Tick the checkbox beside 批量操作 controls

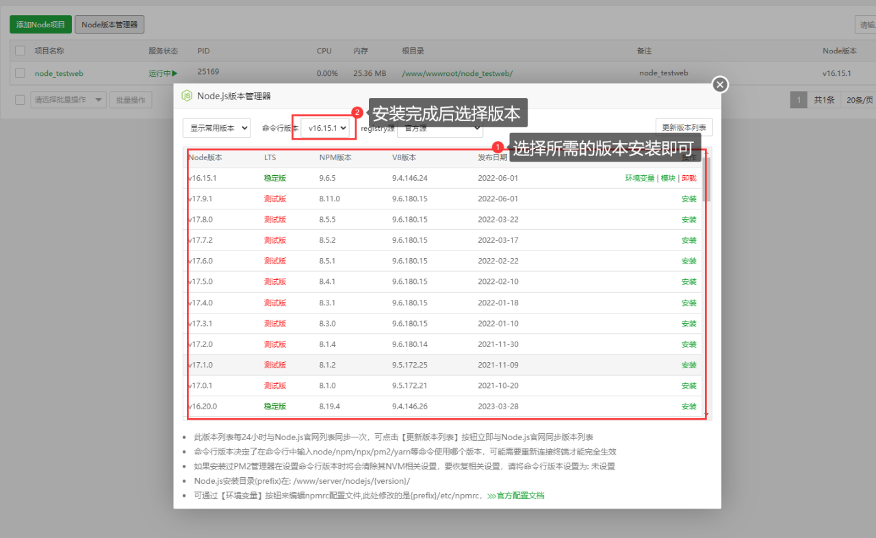point(19,99)
